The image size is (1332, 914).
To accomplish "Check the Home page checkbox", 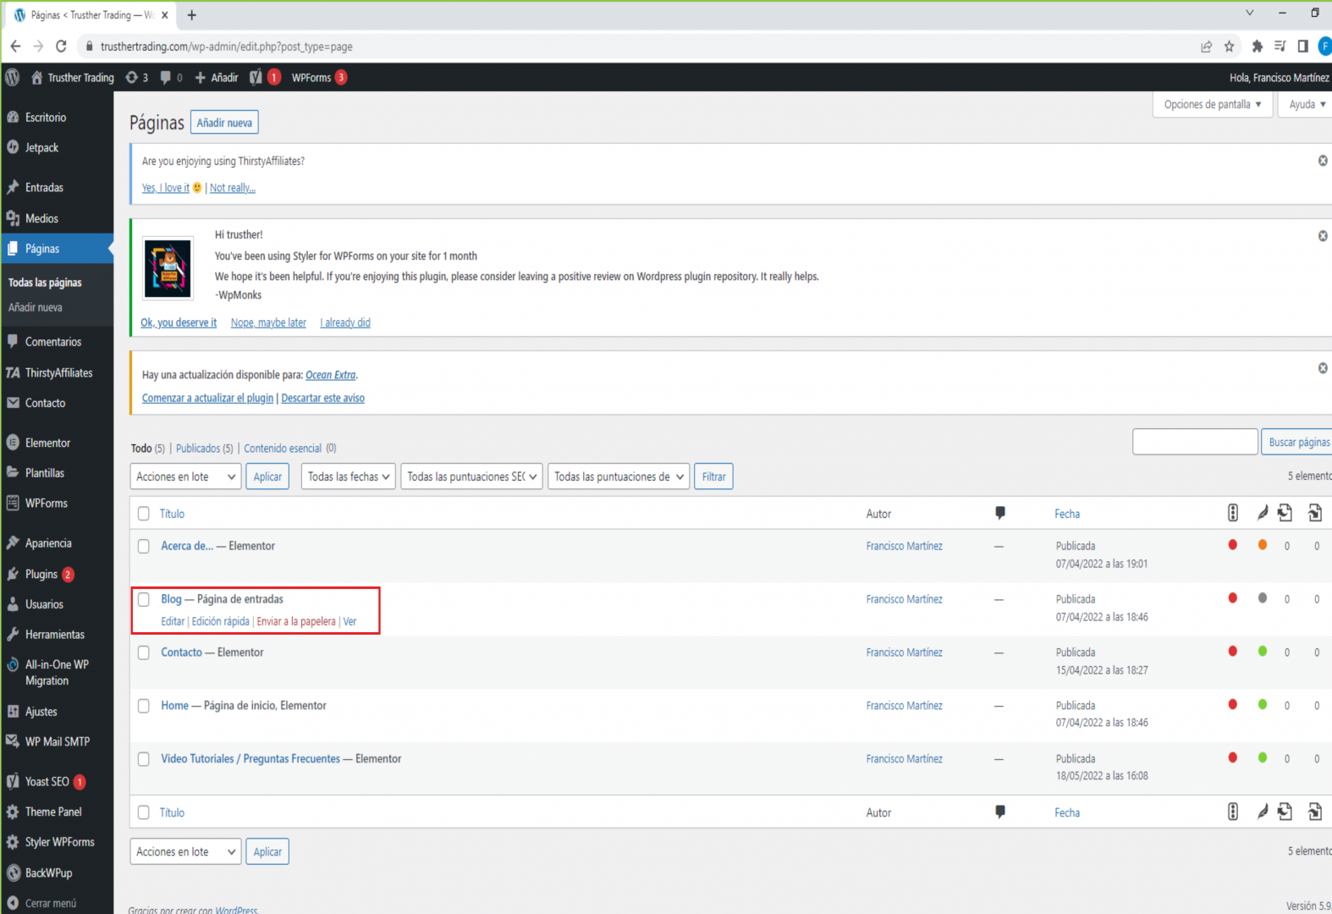I will (x=144, y=706).
